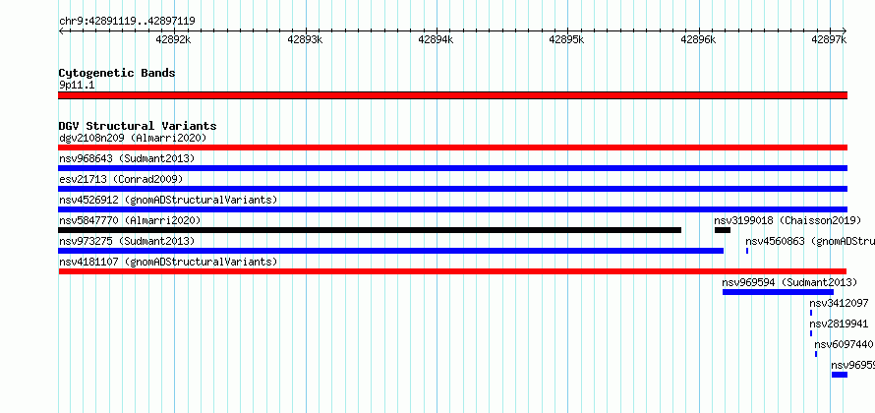Select the blue nsv4526912 variant bar

pyautogui.click(x=452, y=209)
